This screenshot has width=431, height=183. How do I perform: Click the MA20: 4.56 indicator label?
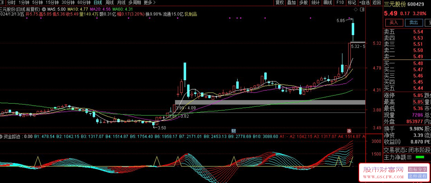coord(100,9)
